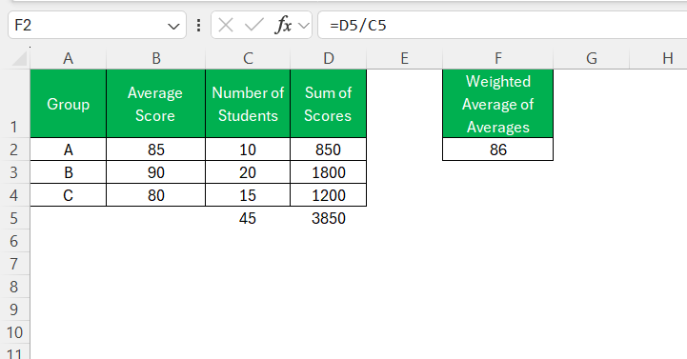Select row 1 header
Image resolution: width=687 pixels, height=359 pixels.
tap(15, 104)
